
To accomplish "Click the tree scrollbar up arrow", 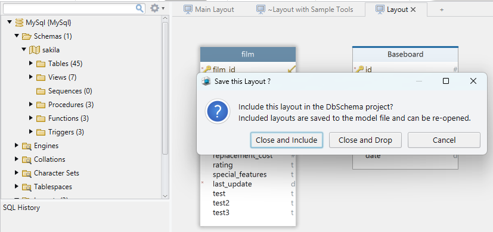I will [x=165, y=18].
